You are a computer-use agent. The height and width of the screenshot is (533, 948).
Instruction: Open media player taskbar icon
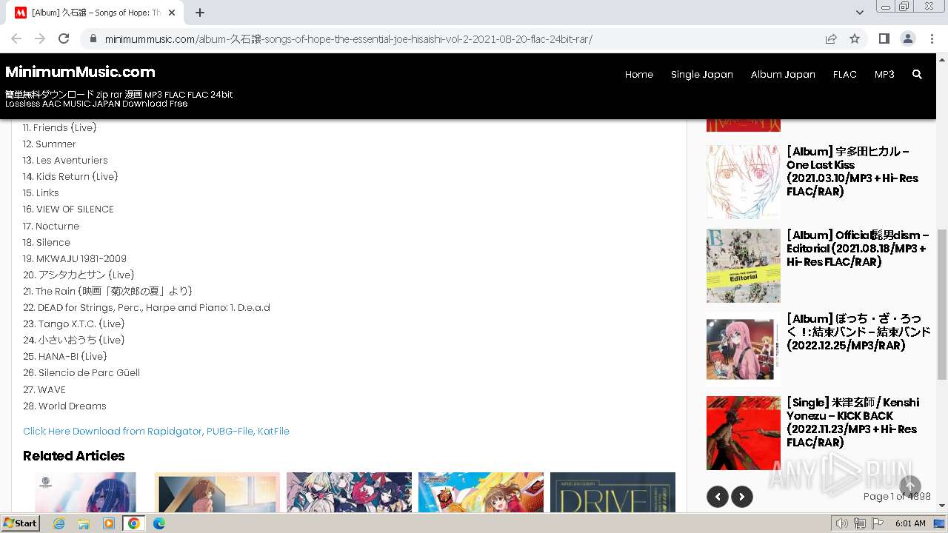(x=109, y=523)
